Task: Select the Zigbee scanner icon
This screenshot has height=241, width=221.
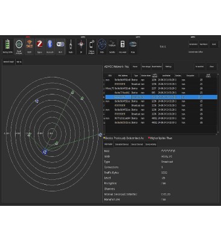Action: pyautogui.click(x=40, y=47)
